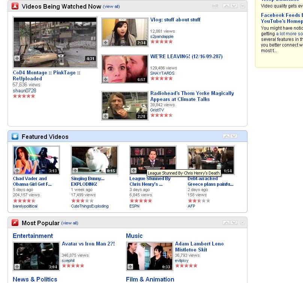The image size is (303, 283).
Task: Edit the Videos Being Watched Now module
Action: point(215,6)
